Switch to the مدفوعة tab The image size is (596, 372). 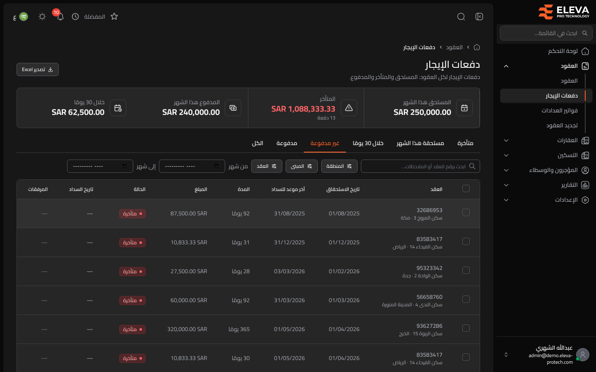287,143
